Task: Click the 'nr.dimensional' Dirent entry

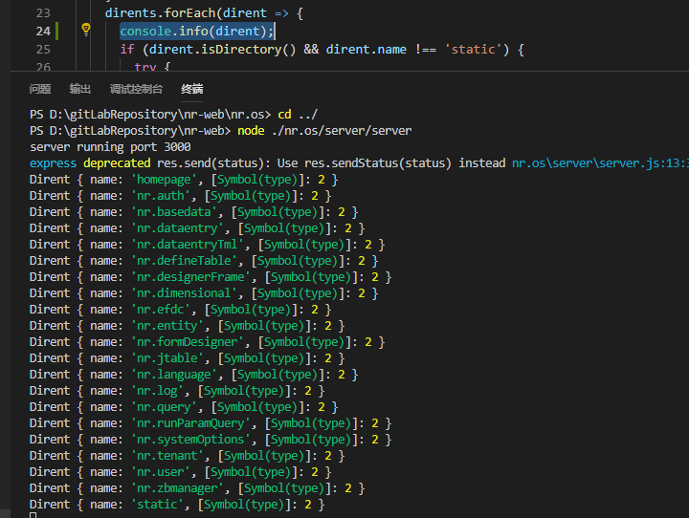Action: click(204, 293)
